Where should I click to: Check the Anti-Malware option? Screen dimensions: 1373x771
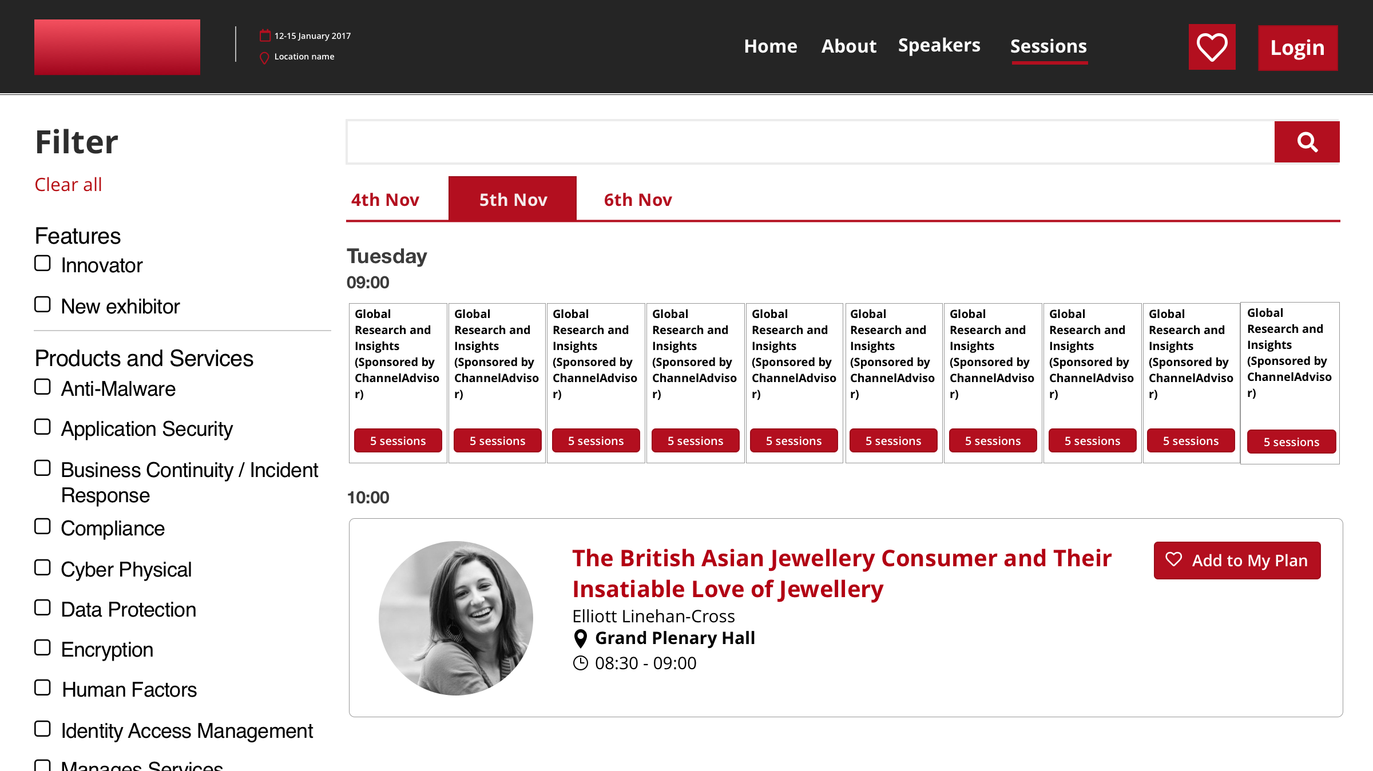click(x=42, y=387)
